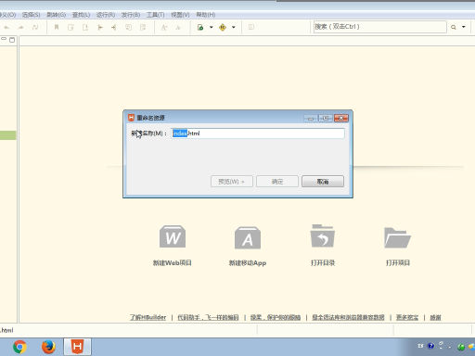Screen dimensions: 475x356
Task: Open the 运行(R) menu
Action: [x=106, y=15]
